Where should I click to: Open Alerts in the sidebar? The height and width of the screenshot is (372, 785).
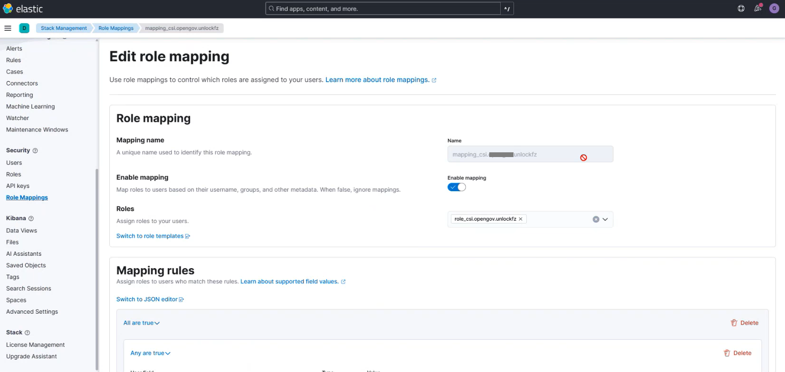click(14, 48)
